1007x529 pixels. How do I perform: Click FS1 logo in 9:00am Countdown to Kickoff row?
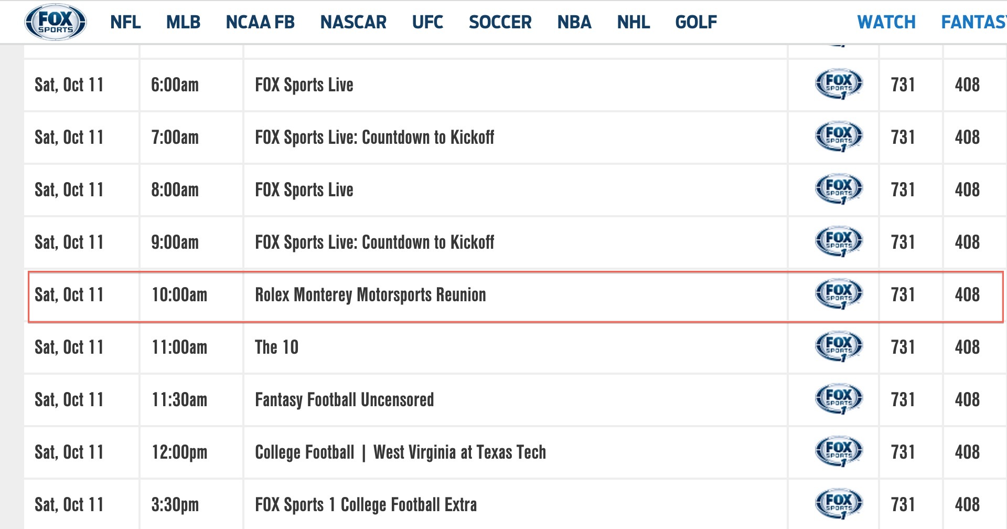click(x=839, y=242)
